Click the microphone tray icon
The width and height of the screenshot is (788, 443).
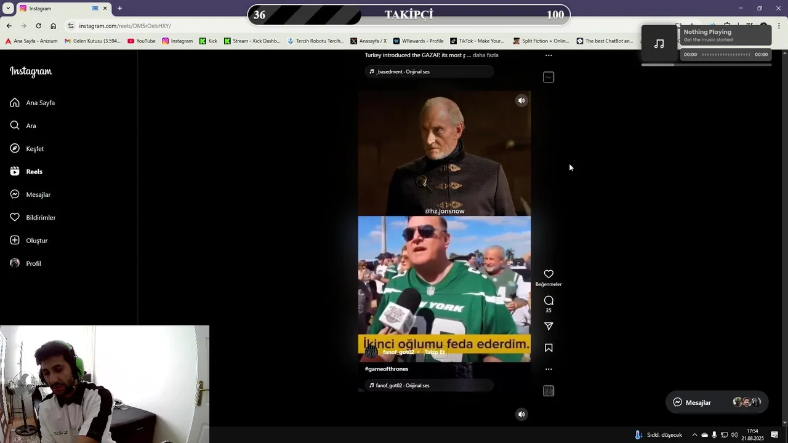pyautogui.click(x=714, y=435)
